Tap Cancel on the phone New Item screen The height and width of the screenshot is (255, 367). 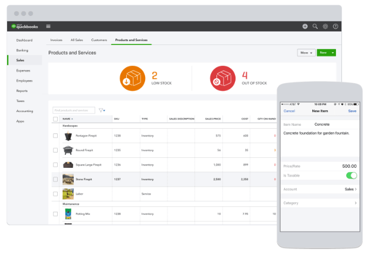point(289,111)
